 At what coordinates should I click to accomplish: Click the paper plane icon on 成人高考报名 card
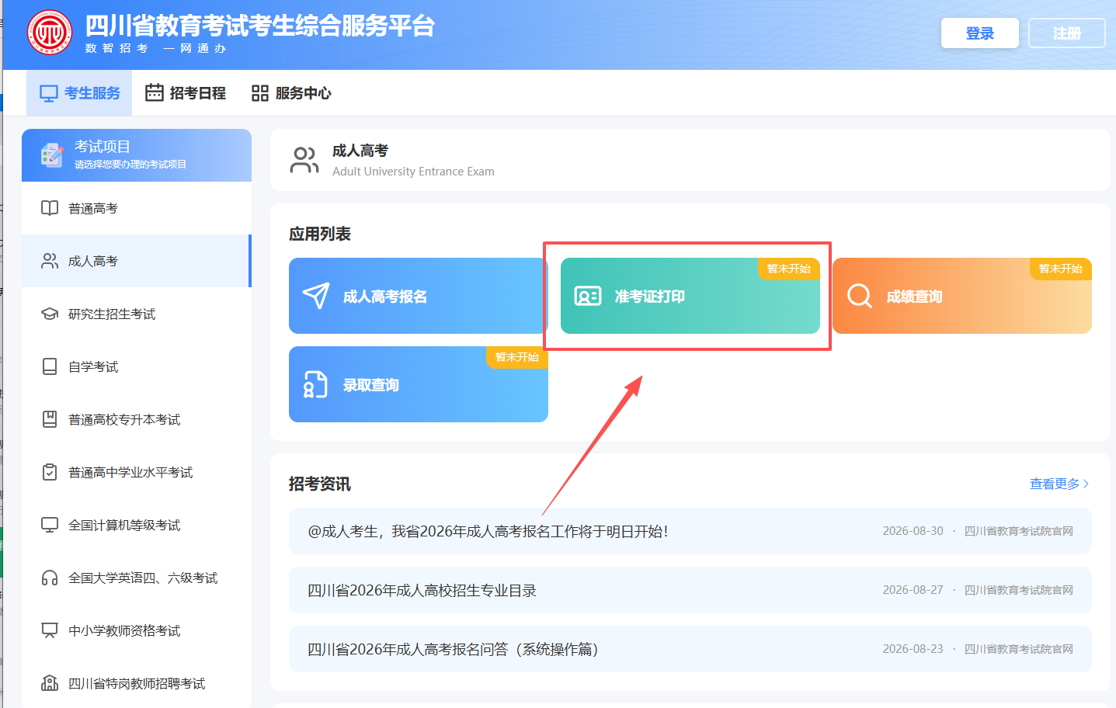point(316,296)
